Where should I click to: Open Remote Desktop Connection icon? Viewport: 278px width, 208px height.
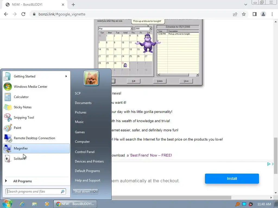click(x=8, y=138)
